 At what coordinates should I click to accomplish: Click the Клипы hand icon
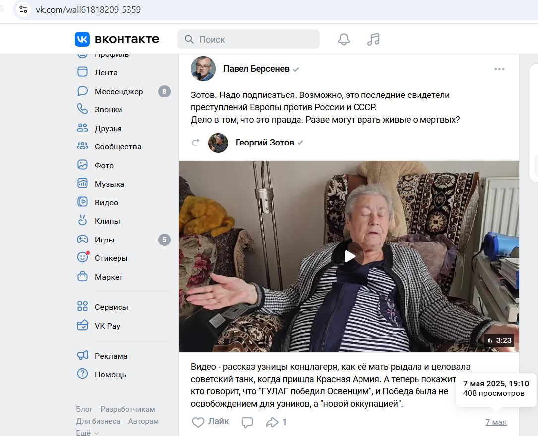(x=82, y=221)
